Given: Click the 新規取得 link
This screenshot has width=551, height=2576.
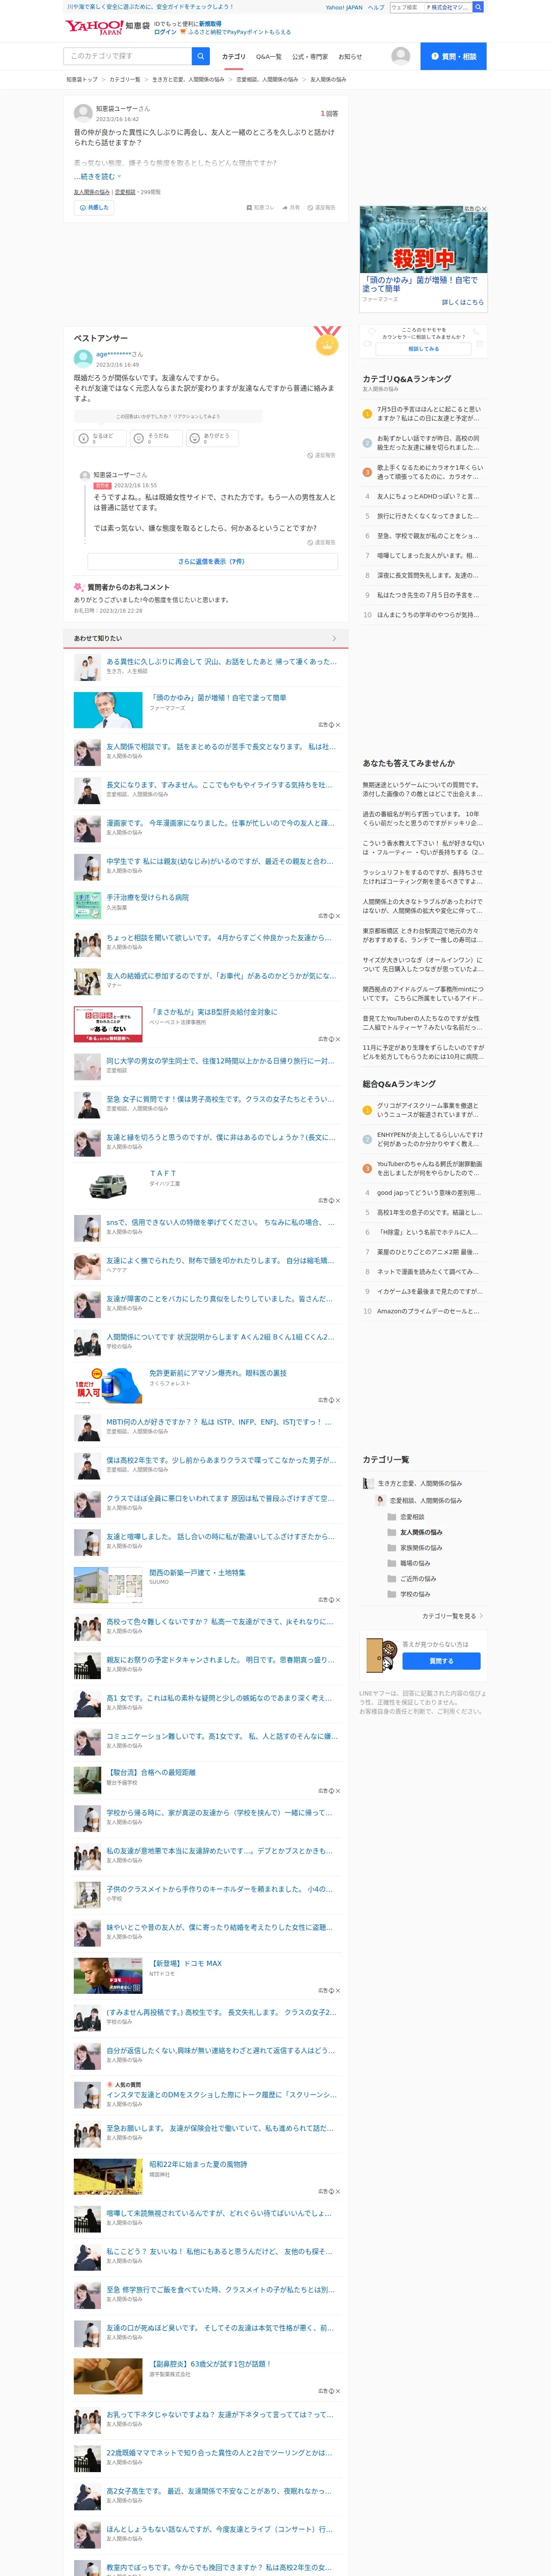Looking at the screenshot, I should [210, 23].
